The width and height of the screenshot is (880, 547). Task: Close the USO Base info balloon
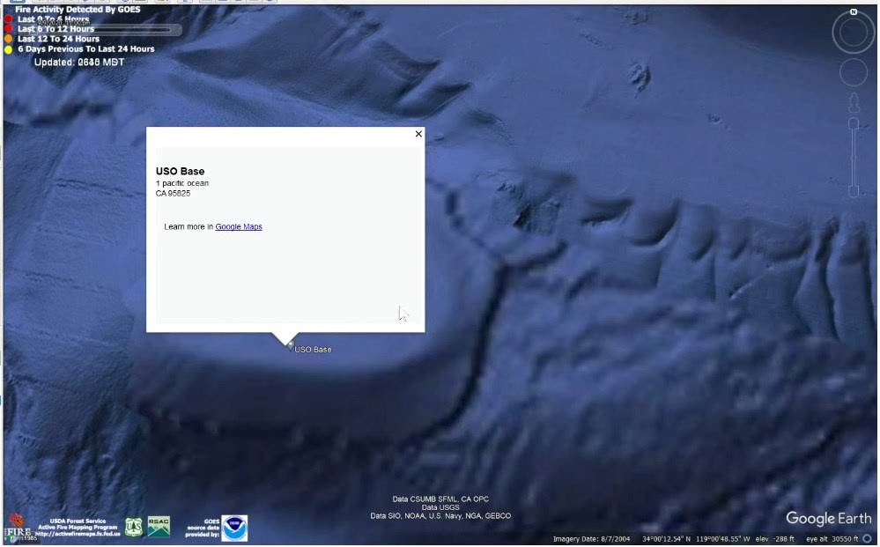coord(418,134)
